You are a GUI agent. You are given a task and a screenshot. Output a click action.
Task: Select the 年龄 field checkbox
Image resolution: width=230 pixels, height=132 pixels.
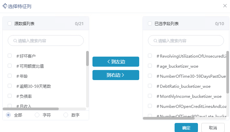(x=10, y=76)
